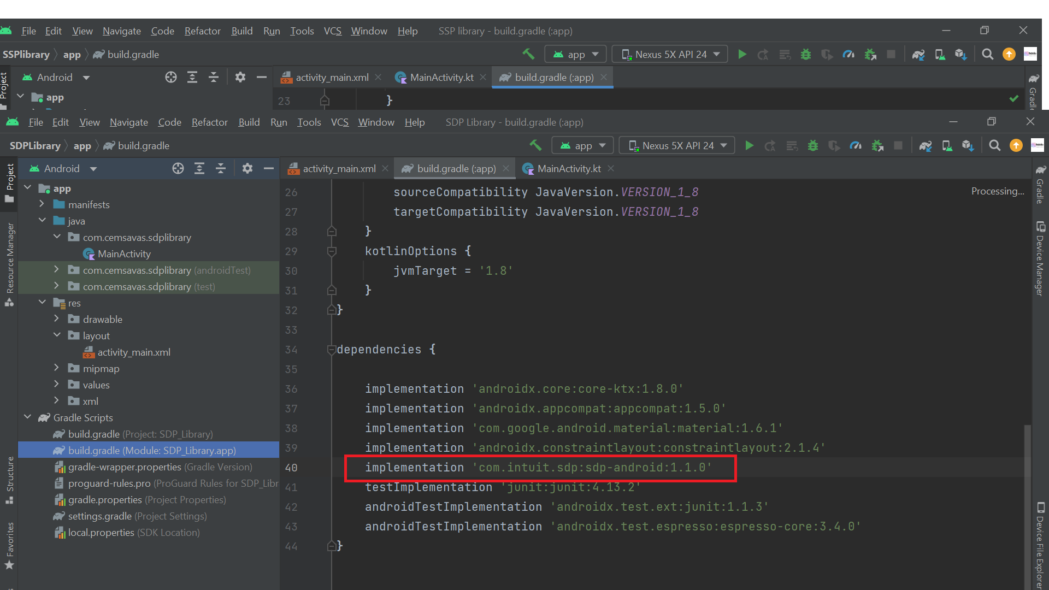Start debugging with the bug icon
The width and height of the screenshot is (1049, 590).
click(x=814, y=145)
